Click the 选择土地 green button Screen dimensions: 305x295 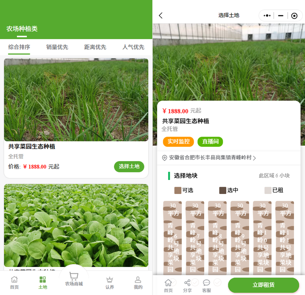(x=129, y=166)
